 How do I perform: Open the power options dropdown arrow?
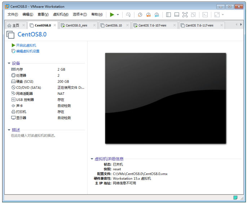coord(118,15)
